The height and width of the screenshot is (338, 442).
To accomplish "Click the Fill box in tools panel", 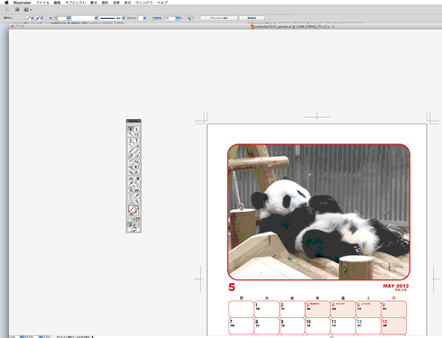I will tap(132, 209).
